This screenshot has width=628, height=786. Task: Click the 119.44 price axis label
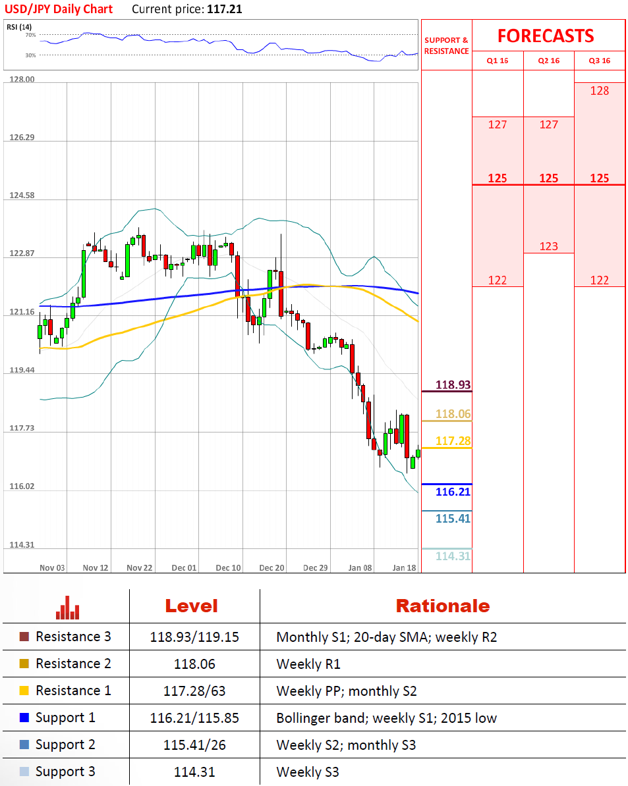(22, 370)
